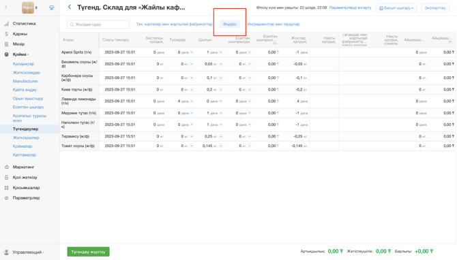Open Жеткізушілер in the sidebar
The width and height of the screenshot is (457, 260).
click(26, 138)
